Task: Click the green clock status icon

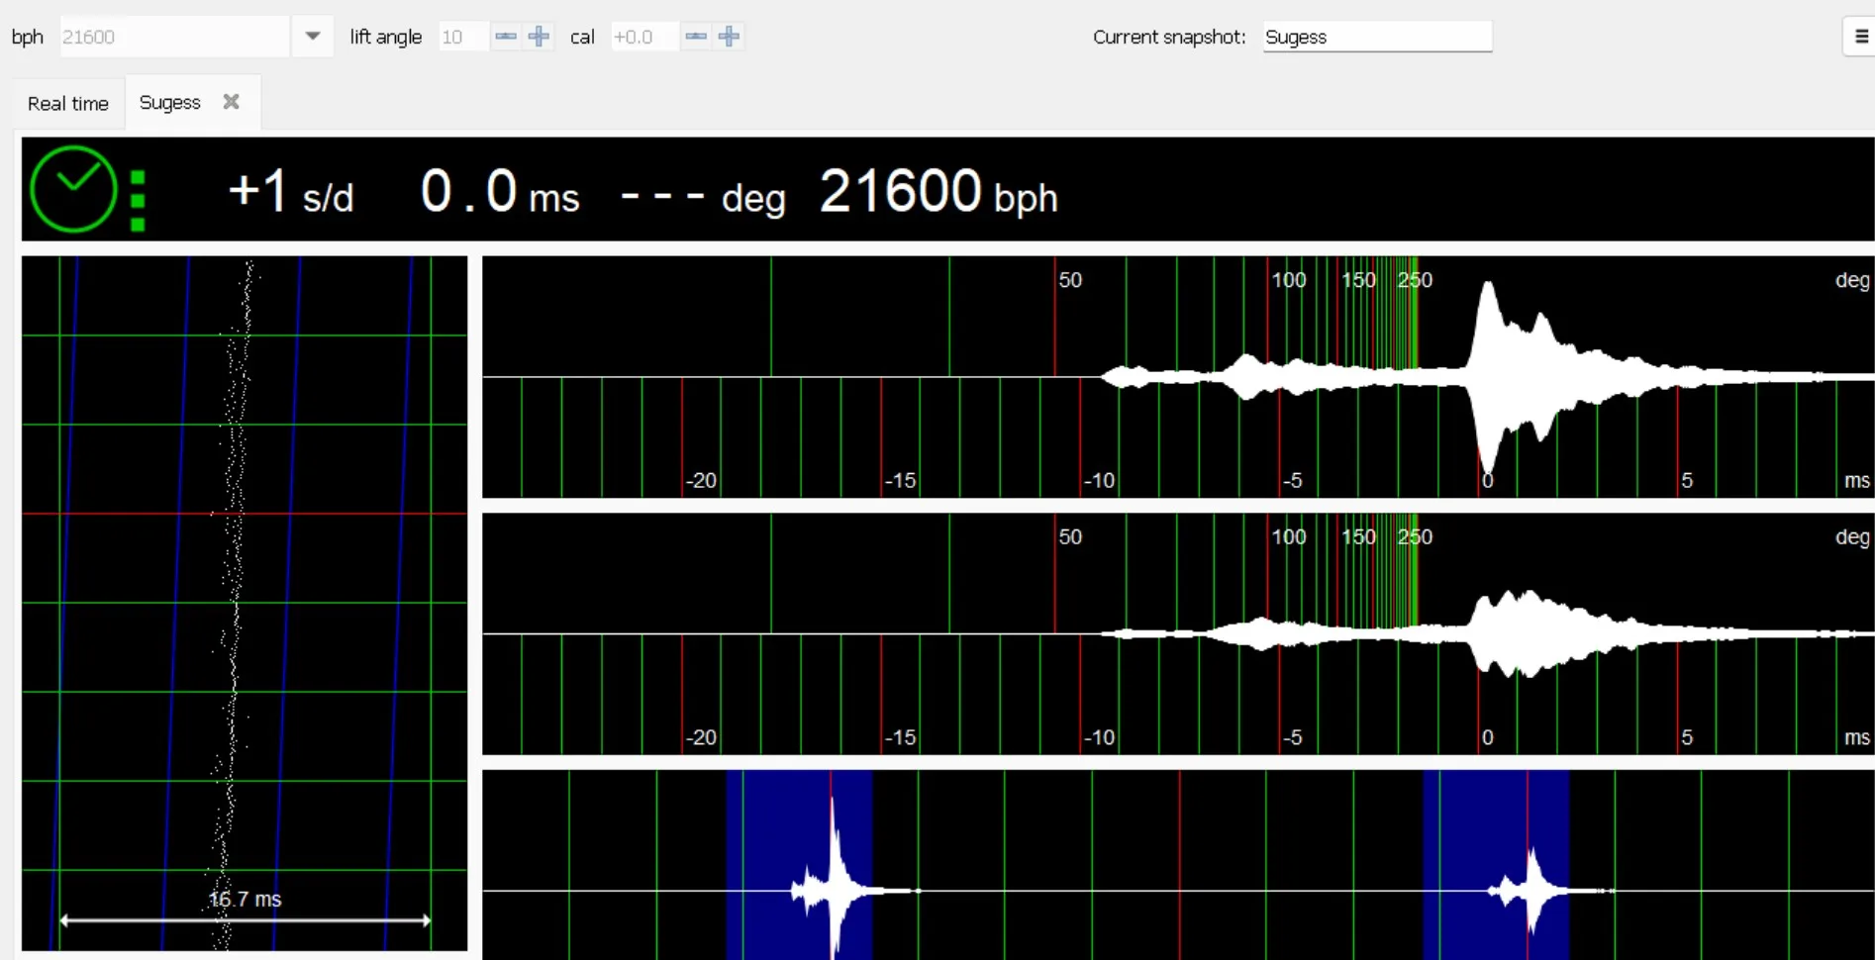Action: (73, 189)
